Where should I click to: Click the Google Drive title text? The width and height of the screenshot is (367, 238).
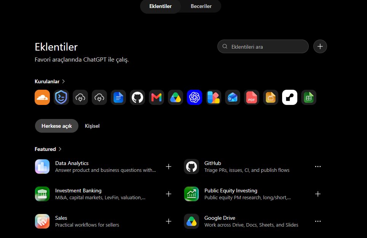[220, 218]
